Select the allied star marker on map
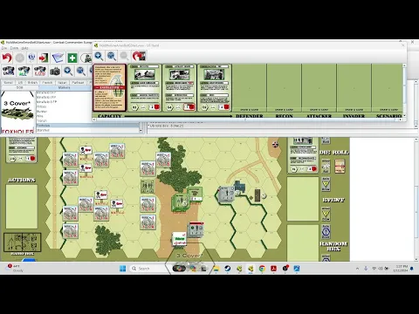Image resolution: width=419 pixels, height=314 pixels. (x=275, y=144)
